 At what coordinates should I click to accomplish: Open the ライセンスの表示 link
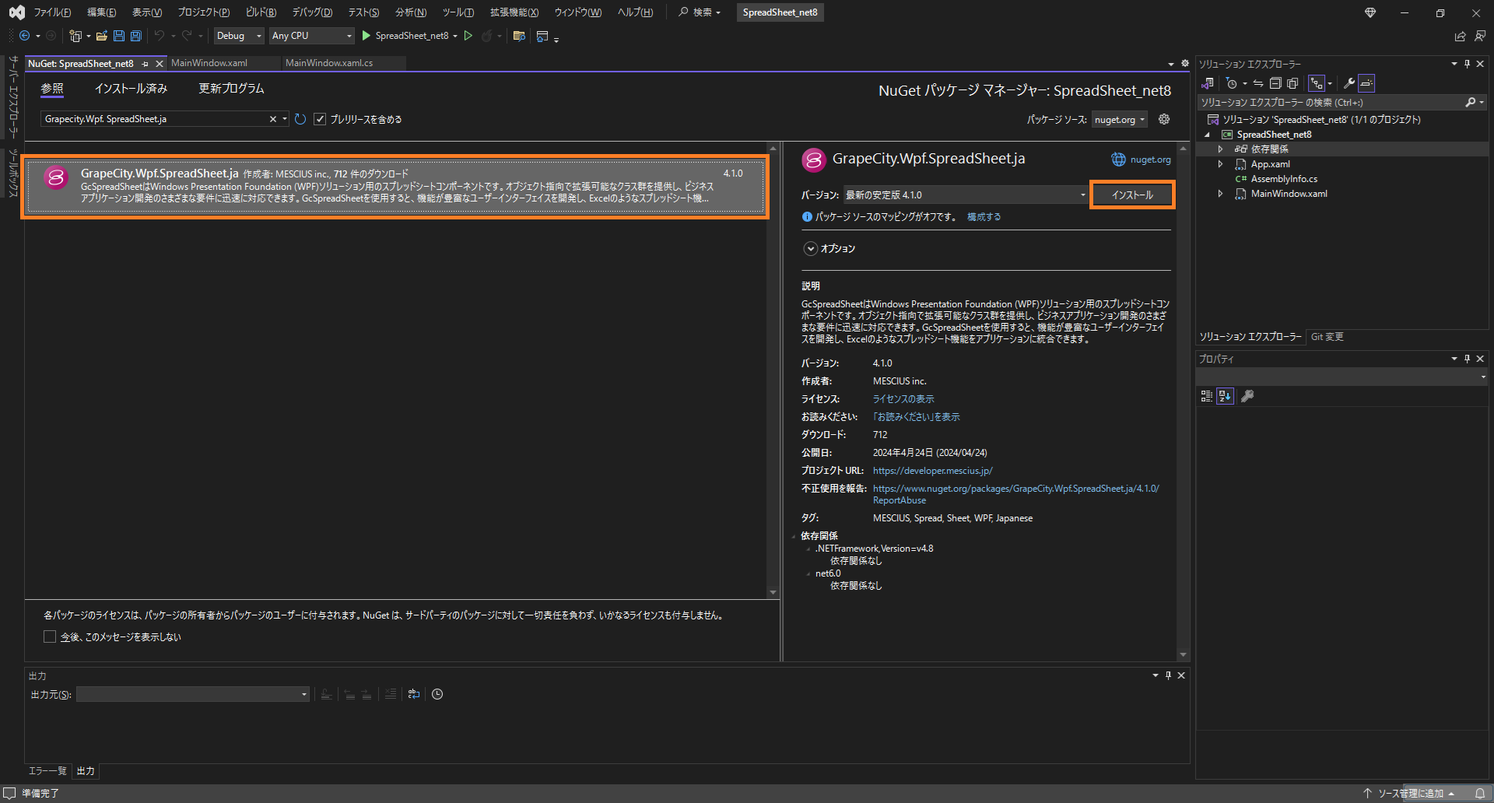click(903, 399)
